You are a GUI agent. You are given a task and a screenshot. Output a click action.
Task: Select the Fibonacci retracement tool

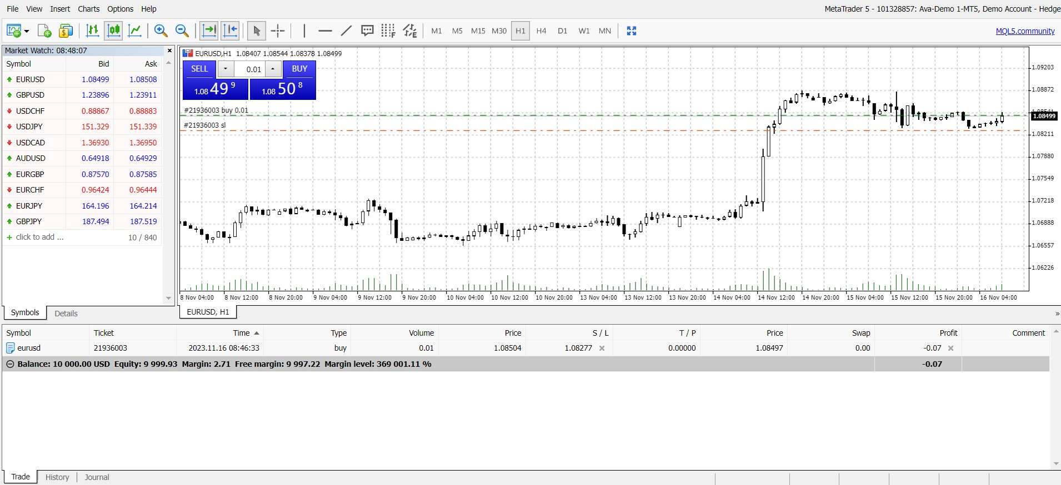[x=388, y=31]
